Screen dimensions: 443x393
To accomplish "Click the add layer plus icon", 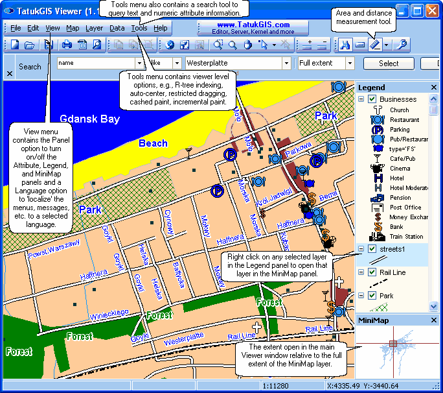I will point(307,45).
